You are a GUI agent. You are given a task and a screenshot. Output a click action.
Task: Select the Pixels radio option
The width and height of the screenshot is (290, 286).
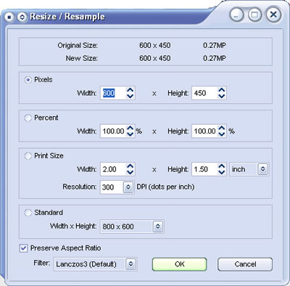coord(28,80)
